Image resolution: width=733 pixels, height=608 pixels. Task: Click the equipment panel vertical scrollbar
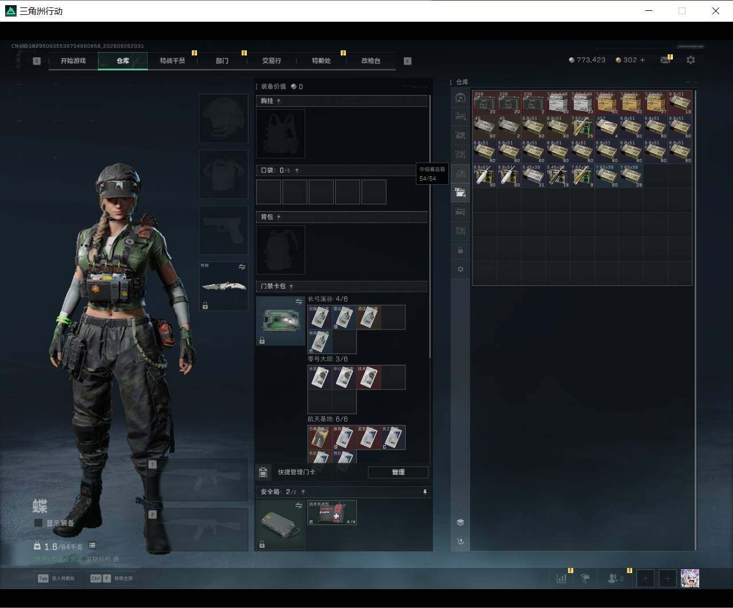(x=429, y=226)
